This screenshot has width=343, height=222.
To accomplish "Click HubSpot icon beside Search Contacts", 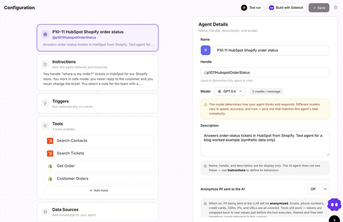I will tap(50, 140).
